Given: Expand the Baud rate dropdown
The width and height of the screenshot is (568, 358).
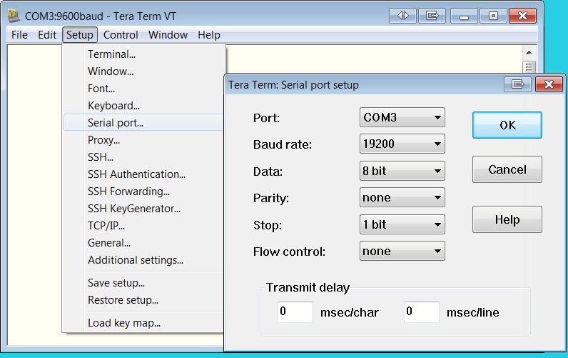Looking at the screenshot, I should (402, 144).
